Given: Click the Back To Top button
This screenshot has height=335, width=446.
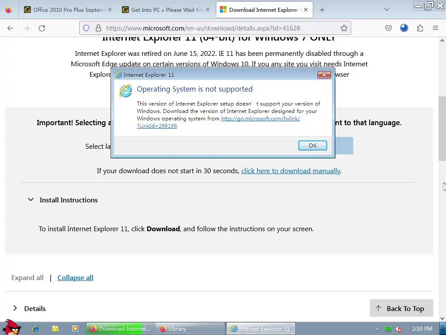Looking at the screenshot, I should (401, 308).
